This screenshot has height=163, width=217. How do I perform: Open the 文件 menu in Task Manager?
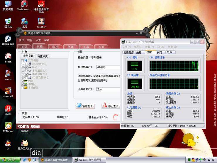126,47
